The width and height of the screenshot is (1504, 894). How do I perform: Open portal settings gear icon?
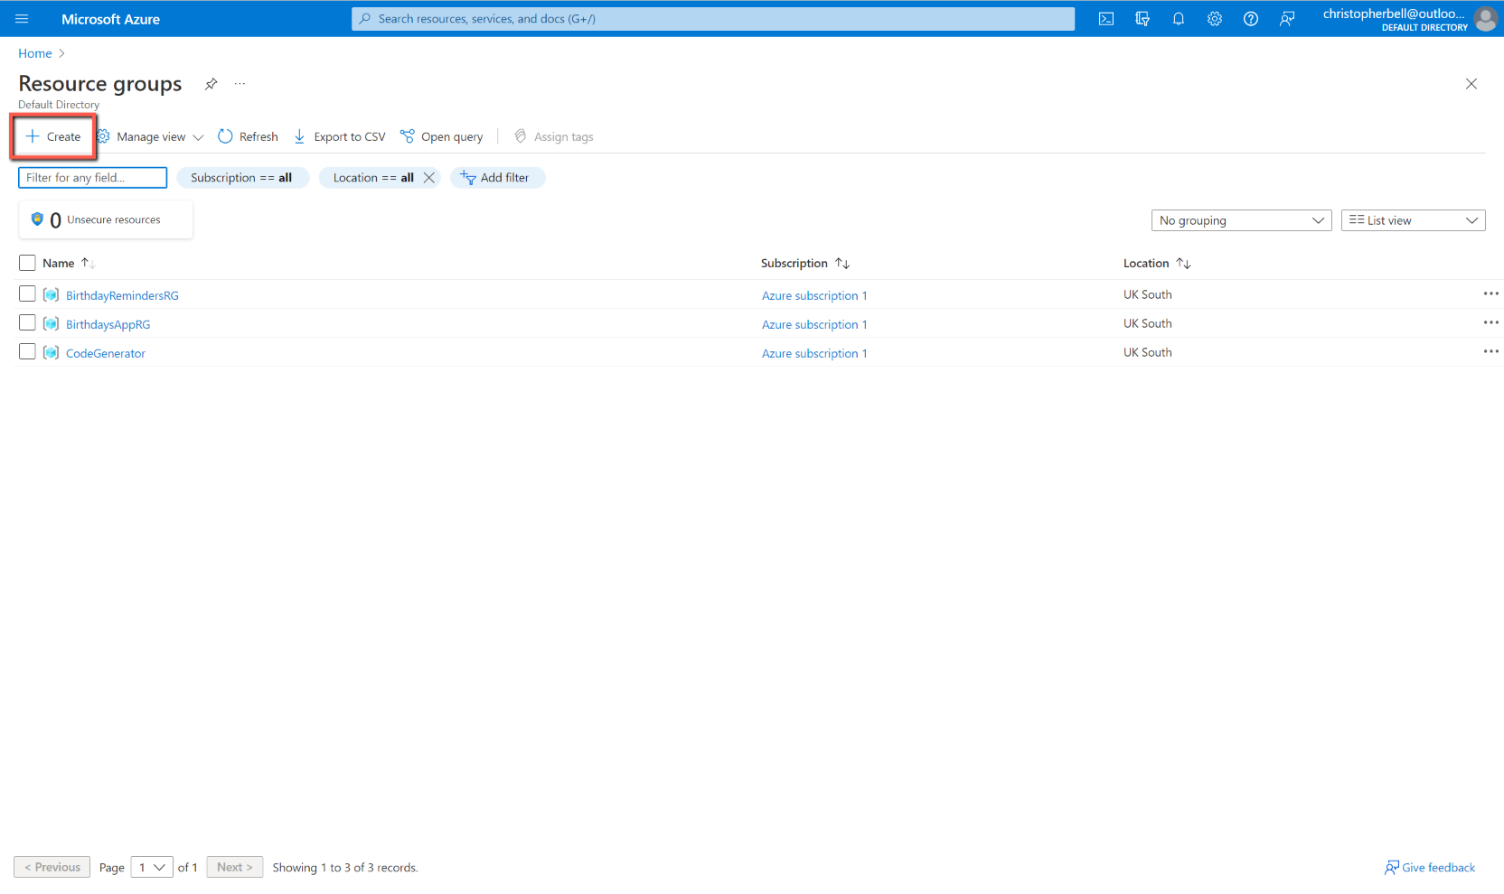coord(1214,19)
